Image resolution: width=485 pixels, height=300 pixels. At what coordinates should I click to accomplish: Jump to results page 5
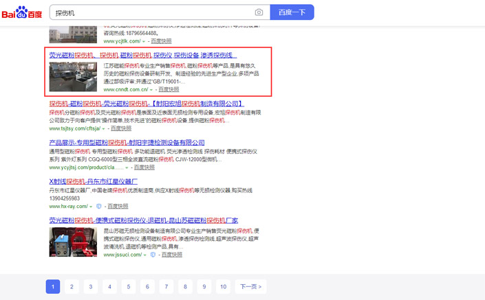coord(128,286)
